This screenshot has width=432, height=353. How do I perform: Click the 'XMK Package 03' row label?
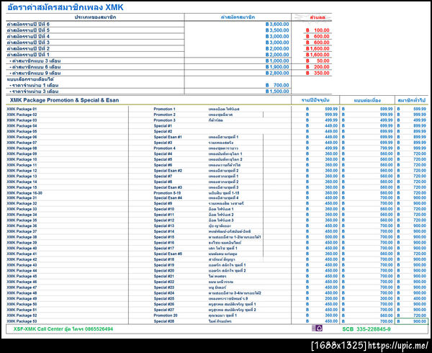(x=22, y=120)
